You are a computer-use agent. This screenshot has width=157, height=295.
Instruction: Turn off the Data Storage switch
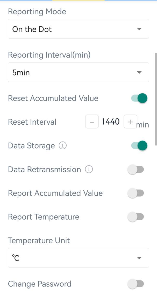pyautogui.click(x=139, y=146)
